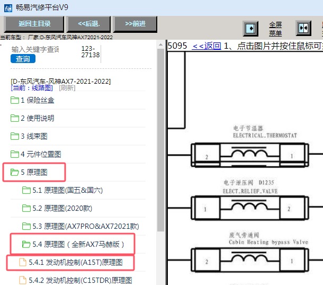
Task: Click the 123-27138 number text
Action: pos(90,52)
